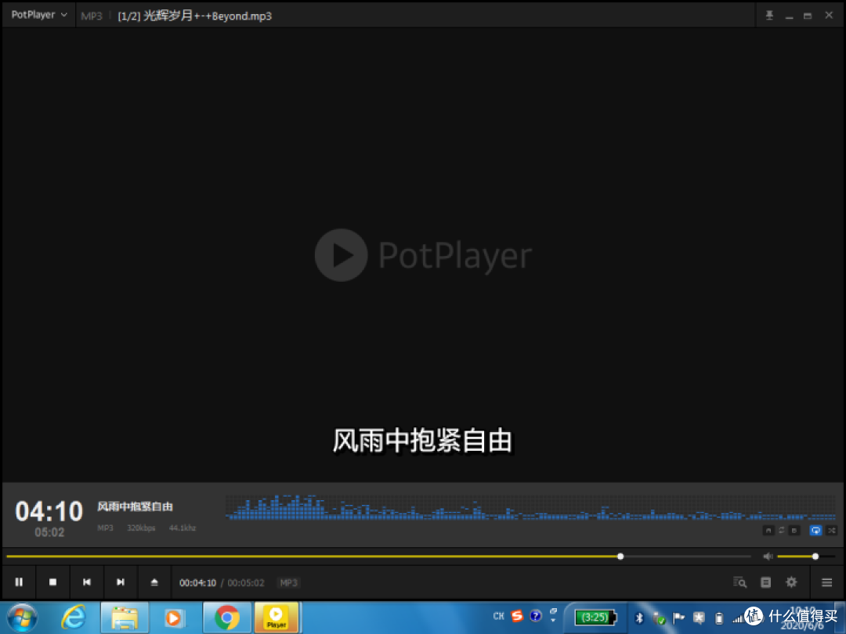Screen dimensions: 846x634
Task: Click the 320kbps bitrate label
Action: click(x=141, y=528)
